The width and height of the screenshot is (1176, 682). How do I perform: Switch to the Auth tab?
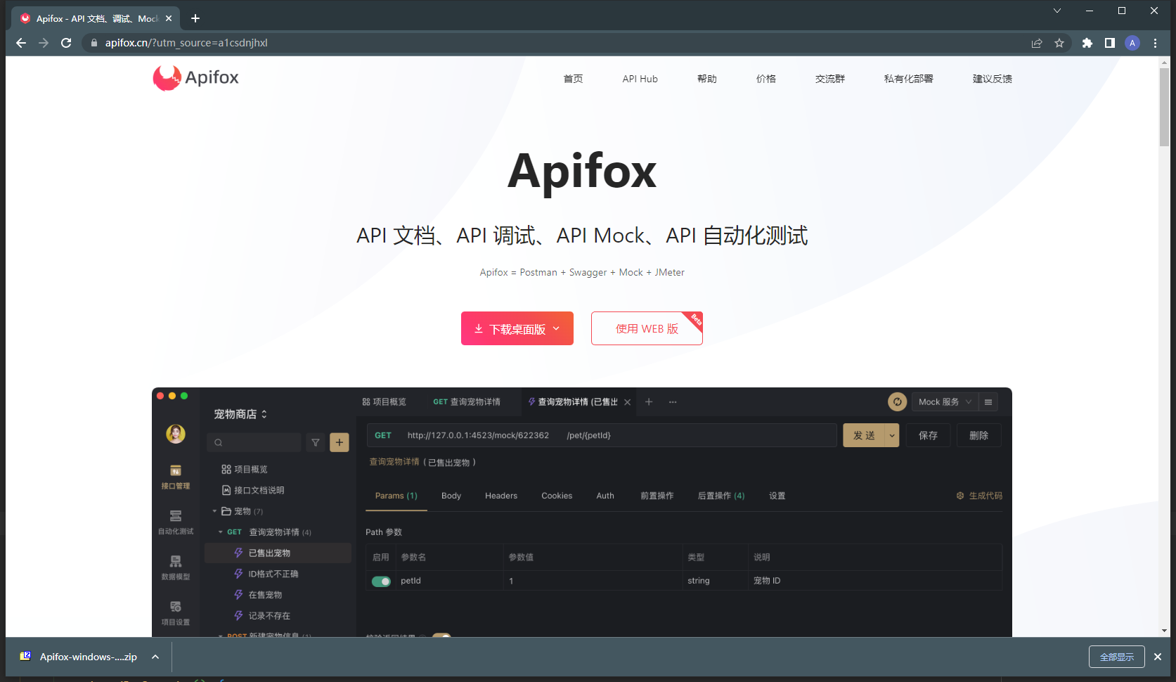coord(605,496)
